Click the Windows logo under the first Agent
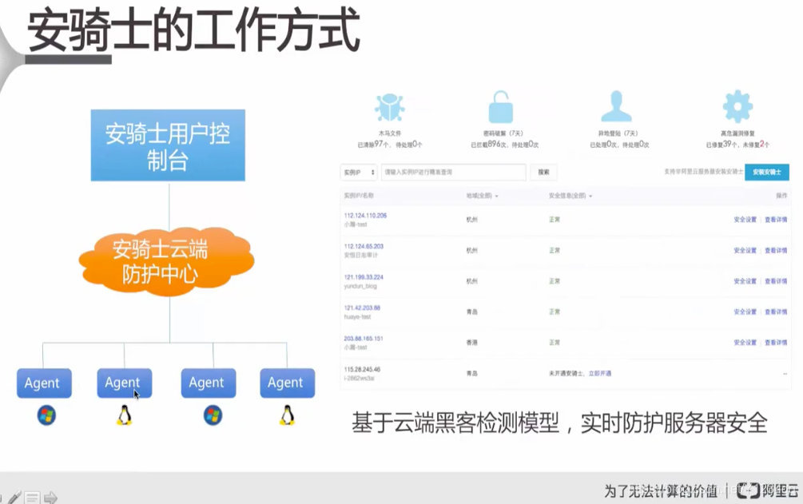This screenshot has width=803, height=504. [46, 415]
